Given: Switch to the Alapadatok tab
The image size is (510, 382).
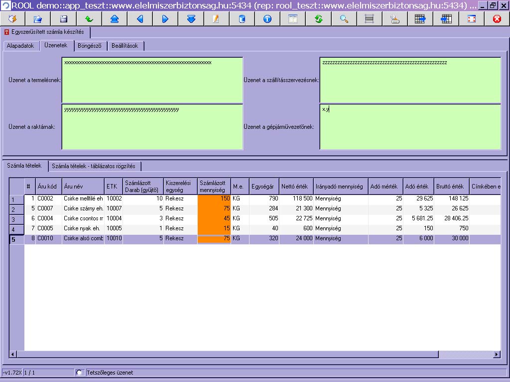Looking at the screenshot, I should coord(20,46).
